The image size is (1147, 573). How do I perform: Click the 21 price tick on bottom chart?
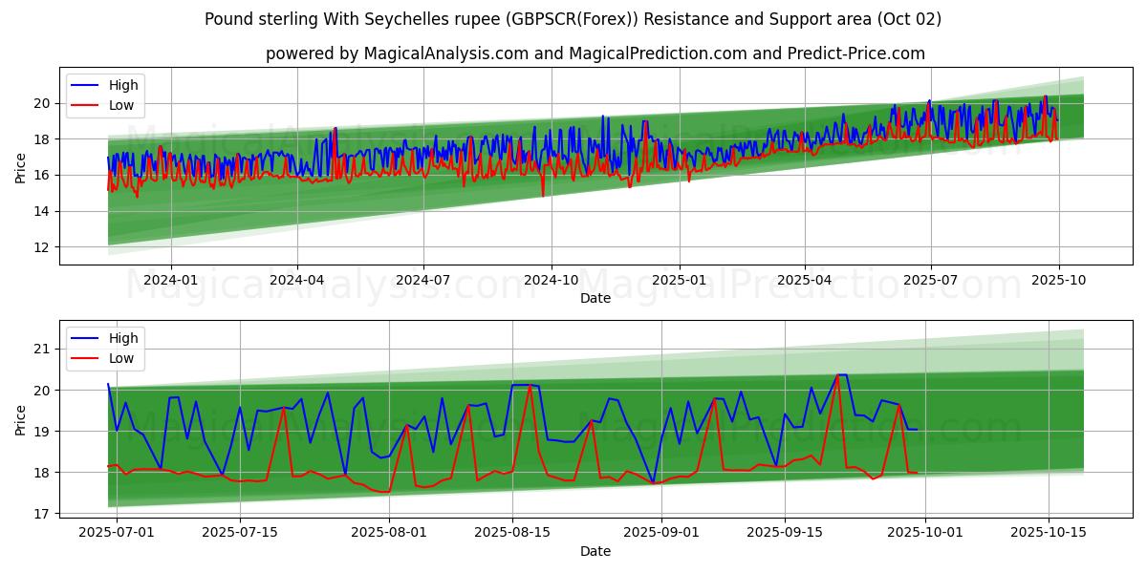tap(42, 349)
